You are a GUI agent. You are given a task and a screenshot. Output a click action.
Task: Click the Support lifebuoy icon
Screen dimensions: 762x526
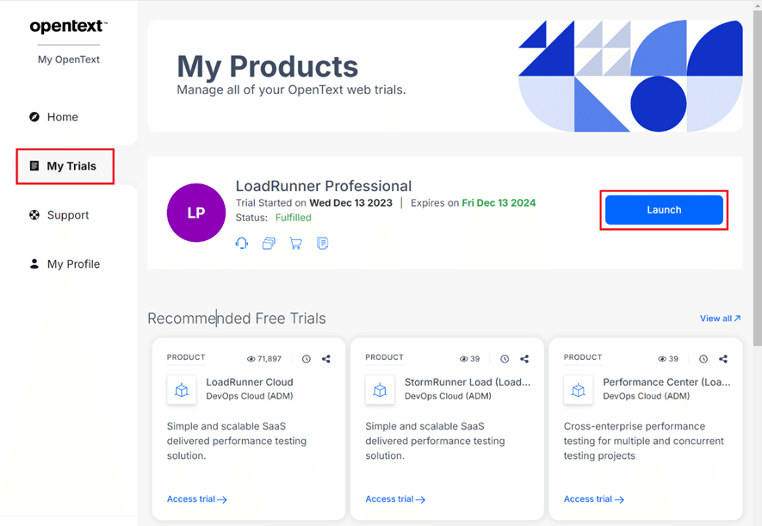tap(34, 214)
